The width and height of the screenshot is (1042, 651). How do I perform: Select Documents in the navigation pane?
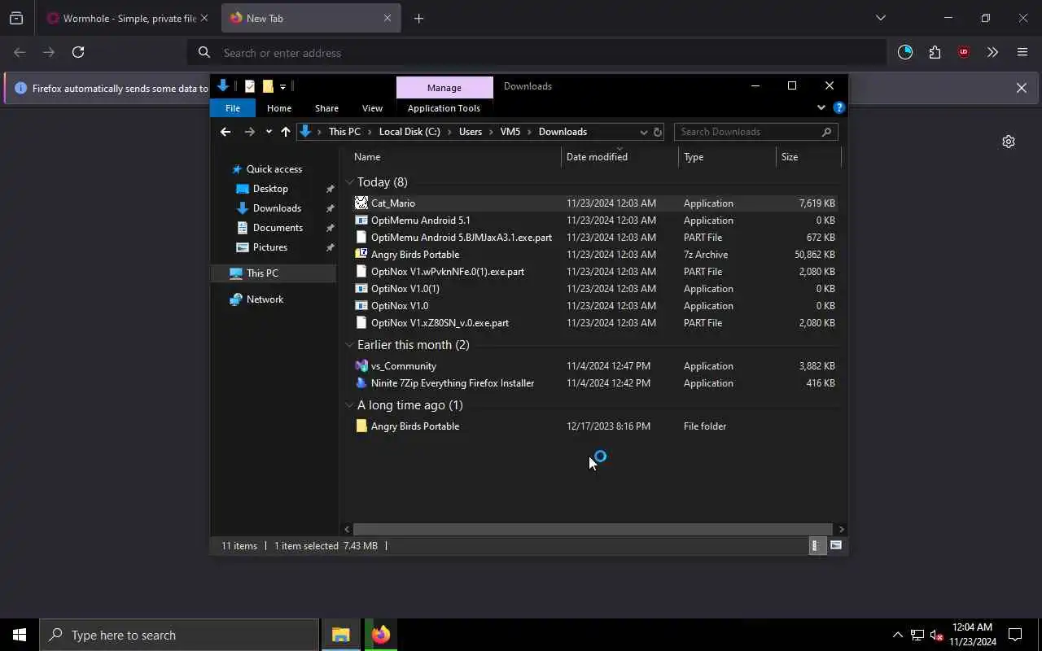click(278, 228)
